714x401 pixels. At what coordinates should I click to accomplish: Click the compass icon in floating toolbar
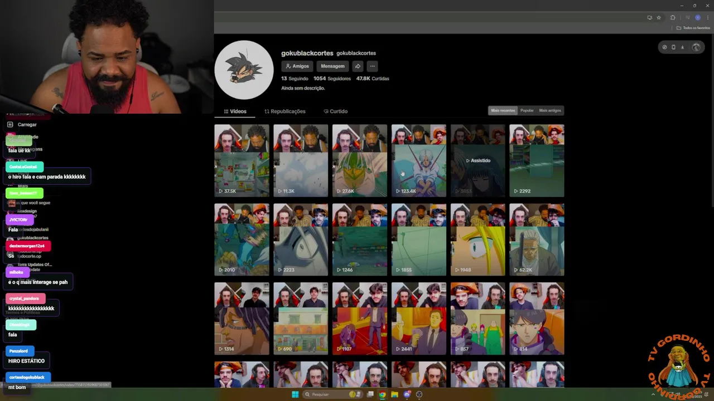click(664, 47)
